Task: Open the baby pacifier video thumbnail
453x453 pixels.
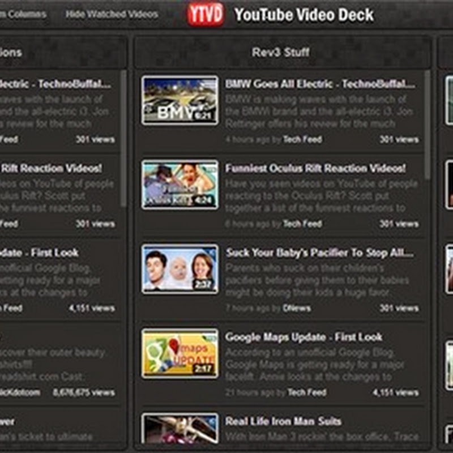Action: click(180, 268)
